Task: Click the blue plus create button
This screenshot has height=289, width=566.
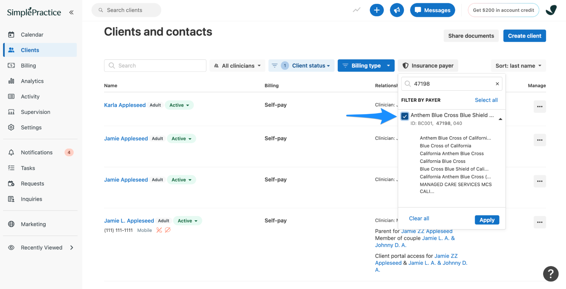Action: point(377,10)
